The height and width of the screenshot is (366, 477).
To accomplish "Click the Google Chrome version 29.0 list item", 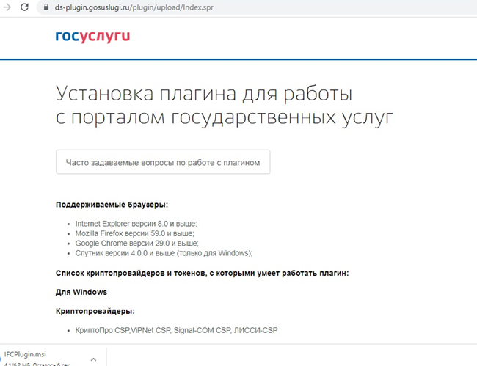I will [136, 243].
